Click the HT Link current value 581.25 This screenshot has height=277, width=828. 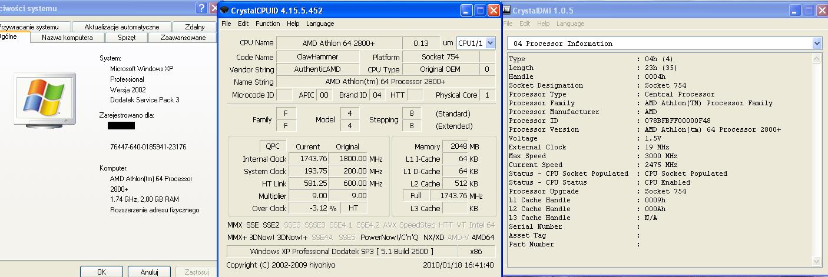(x=308, y=183)
